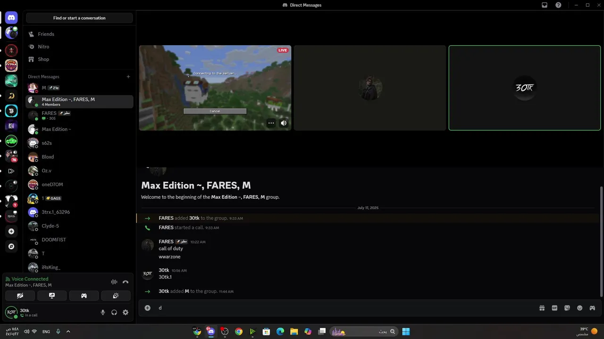Open the gift Nitro icon in chat bar
Viewport: 604px width, 339px height.
(x=542, y=308)
